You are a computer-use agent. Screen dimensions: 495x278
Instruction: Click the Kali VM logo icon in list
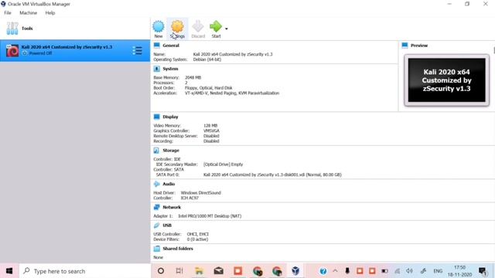pos(12,51)
